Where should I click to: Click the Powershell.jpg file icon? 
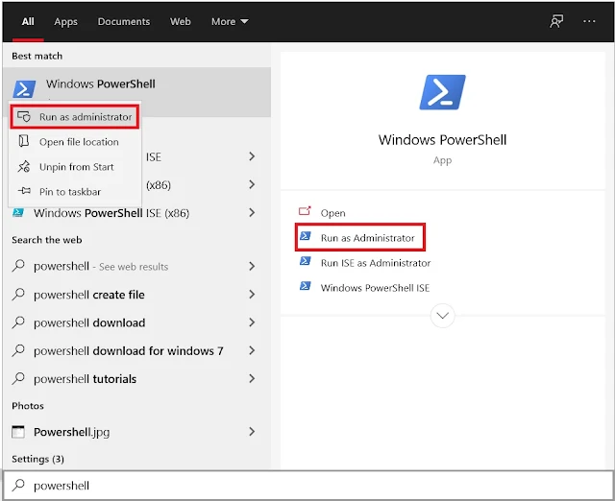click(18, 432)
